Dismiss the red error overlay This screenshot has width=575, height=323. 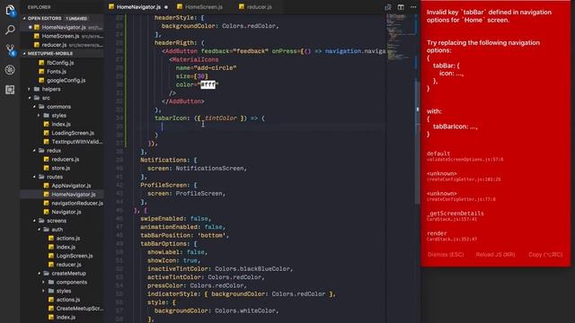(446, 255)
